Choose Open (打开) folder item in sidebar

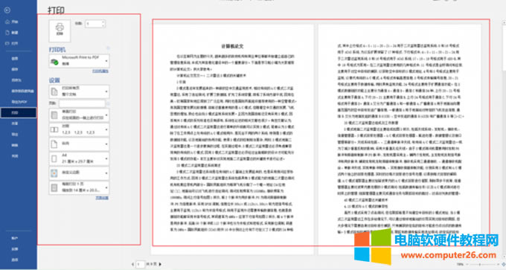(x=12, y=43)
